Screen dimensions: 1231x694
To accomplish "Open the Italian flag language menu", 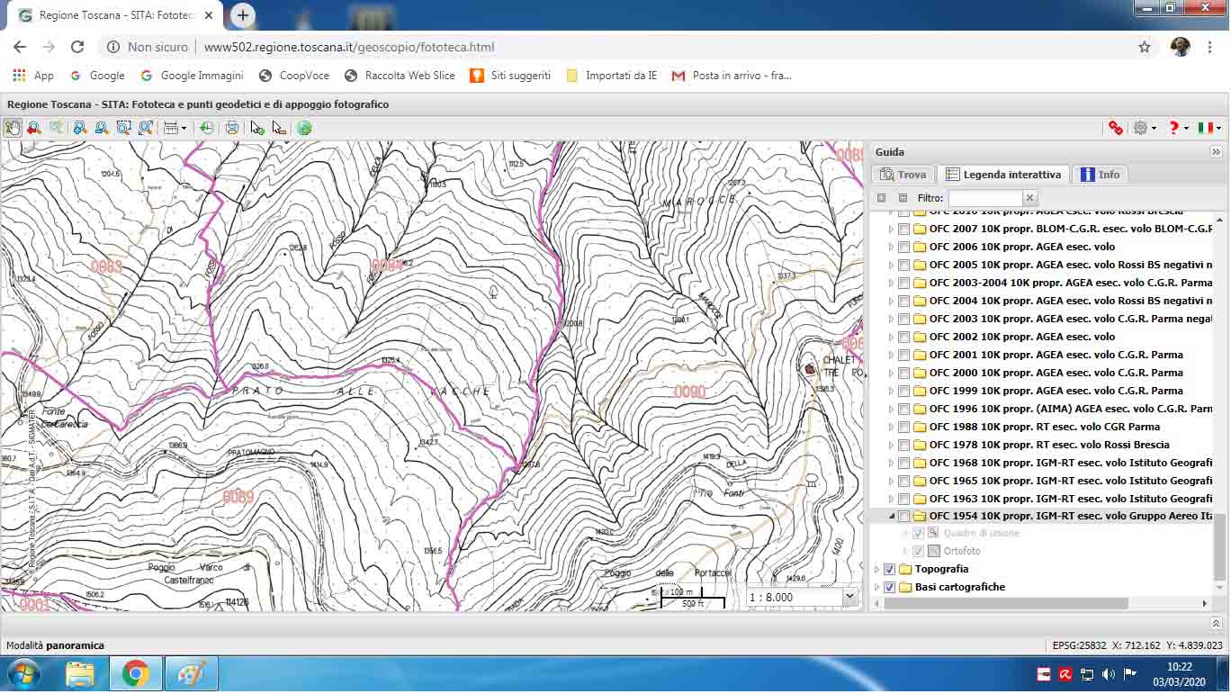I will (1209, 128).
